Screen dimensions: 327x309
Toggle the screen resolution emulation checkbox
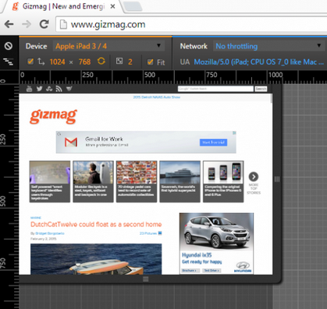(30, 62)
